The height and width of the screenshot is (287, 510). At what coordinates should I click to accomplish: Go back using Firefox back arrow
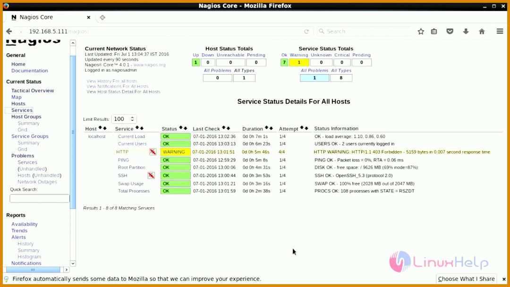(9, 31)
